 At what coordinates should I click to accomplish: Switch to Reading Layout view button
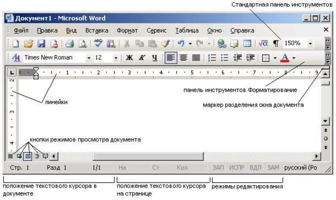[x=45, y=156]
